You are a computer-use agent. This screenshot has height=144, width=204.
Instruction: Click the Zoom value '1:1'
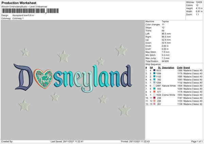pyautogui.click(x=197, y=14)
